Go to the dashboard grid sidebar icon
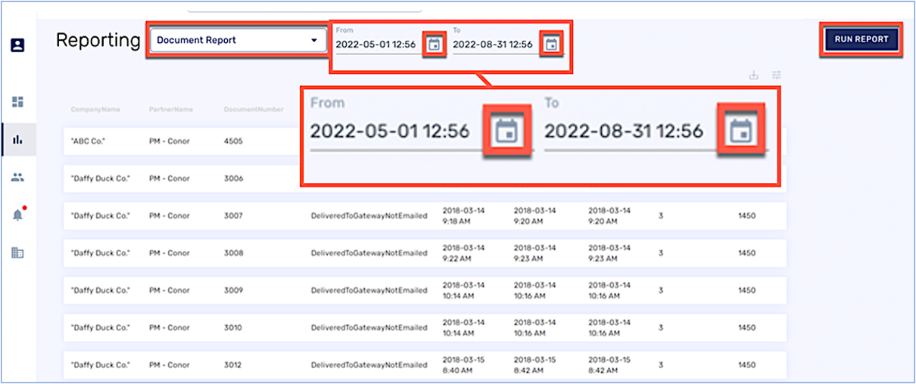The image size is (916, 384). [x=17, y=101]
